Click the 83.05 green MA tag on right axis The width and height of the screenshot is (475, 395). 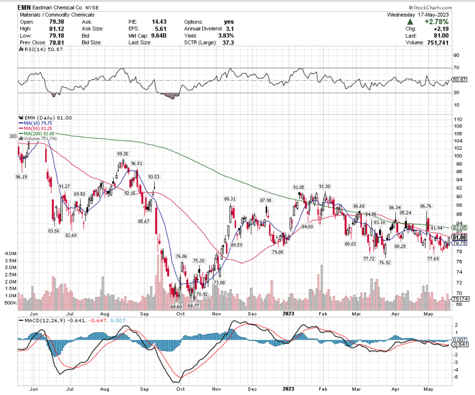[x=460, y=228]
